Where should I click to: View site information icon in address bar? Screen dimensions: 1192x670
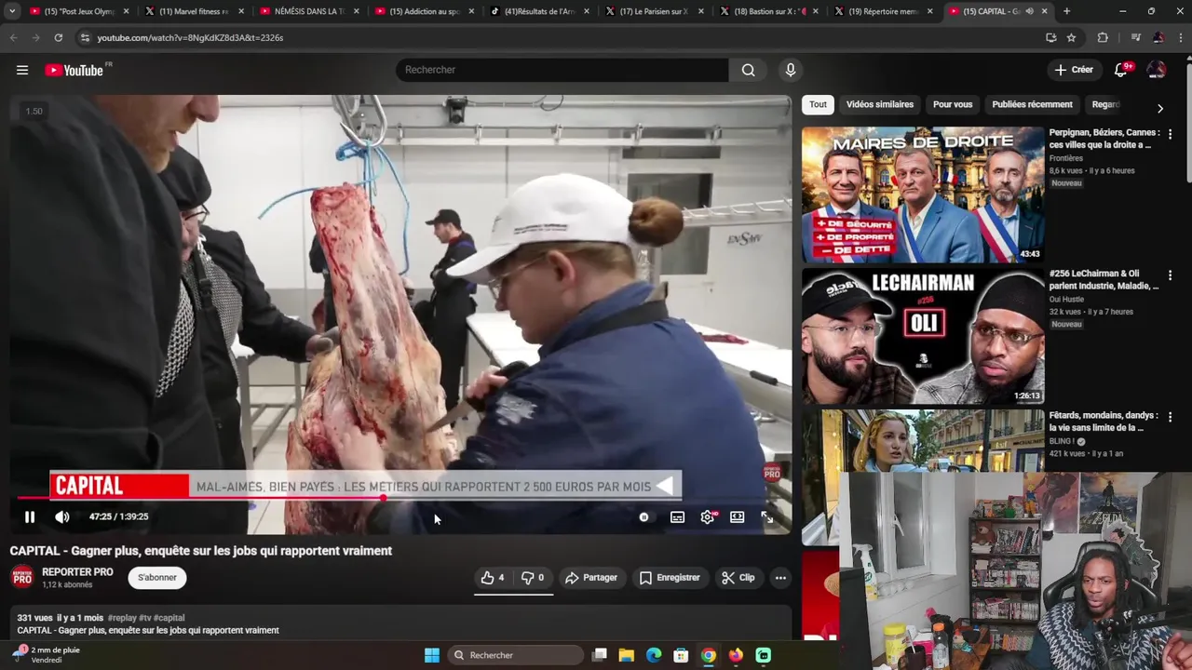pyautogui.click(x=85, y=37)
